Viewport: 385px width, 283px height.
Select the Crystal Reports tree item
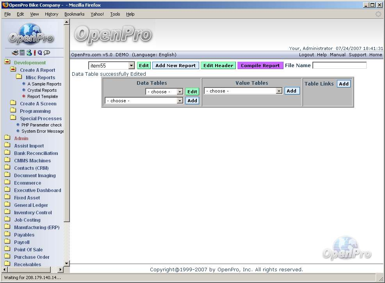click(42, 90)
